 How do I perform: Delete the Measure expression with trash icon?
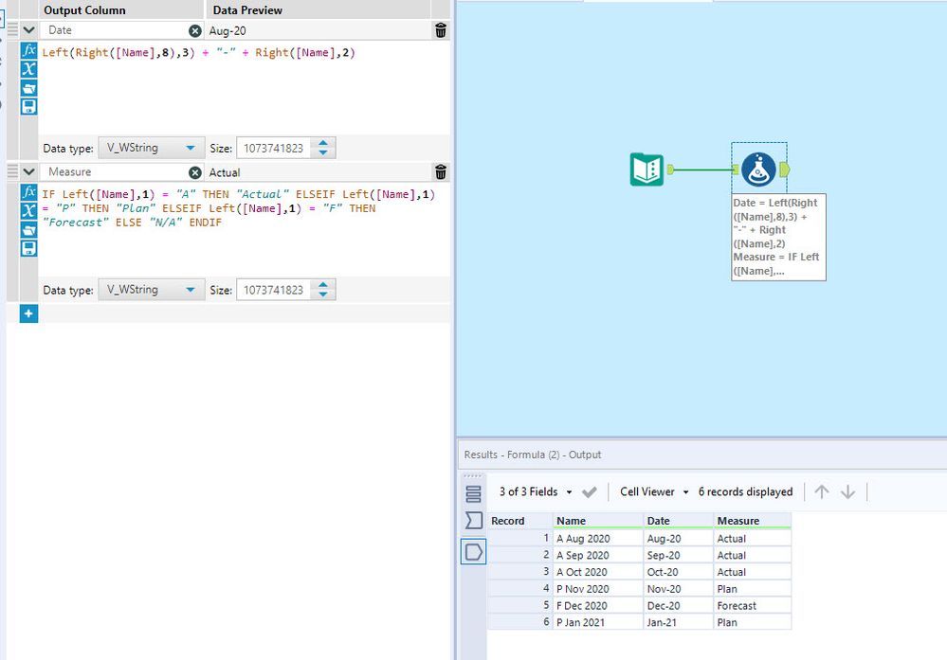click(x=441, y=172)
